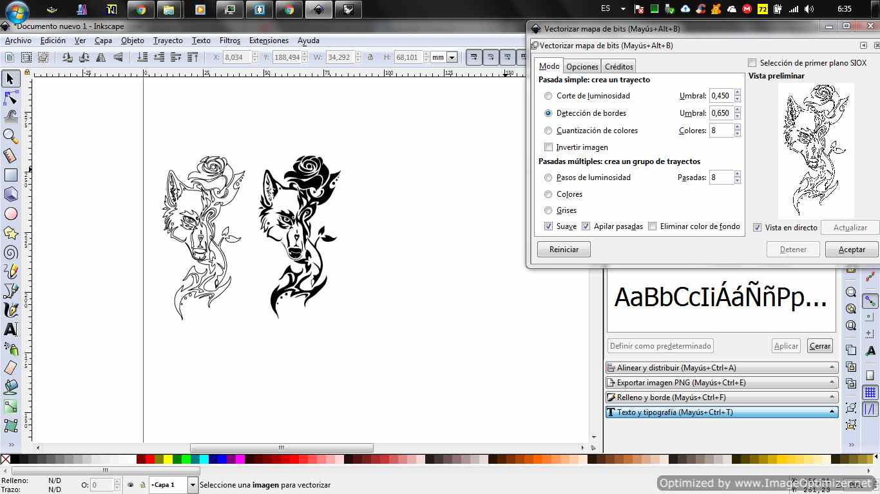Open the ES language indicator menu

[x=606, y=9]
